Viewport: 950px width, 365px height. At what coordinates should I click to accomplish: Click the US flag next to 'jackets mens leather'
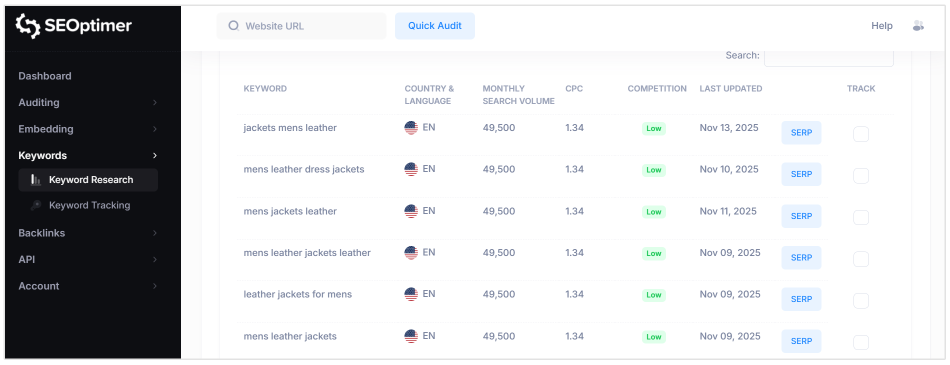(x=411, y=127)
